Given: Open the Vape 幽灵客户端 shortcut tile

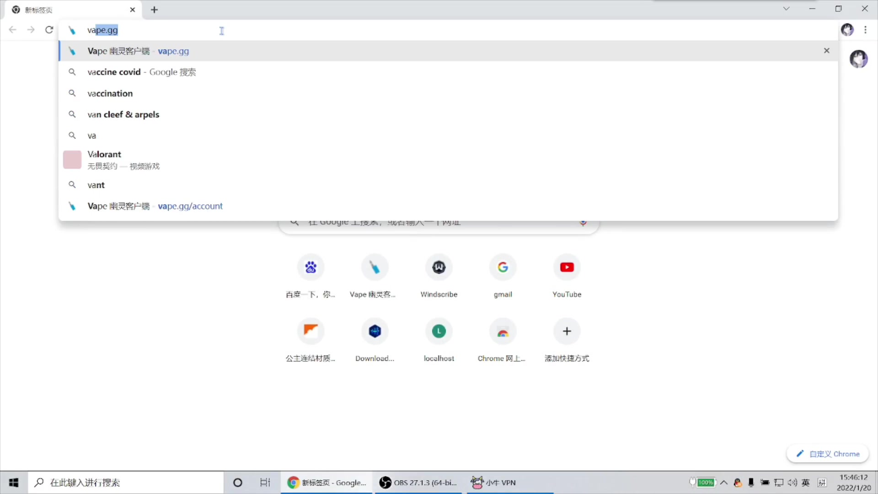Looking at the screenshot, I should pyautogui.click(x=375, y=277).
